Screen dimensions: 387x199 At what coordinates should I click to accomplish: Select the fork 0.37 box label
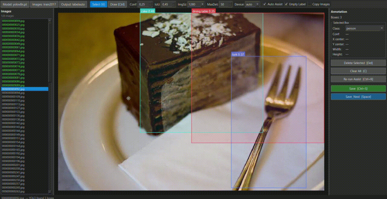238,54
